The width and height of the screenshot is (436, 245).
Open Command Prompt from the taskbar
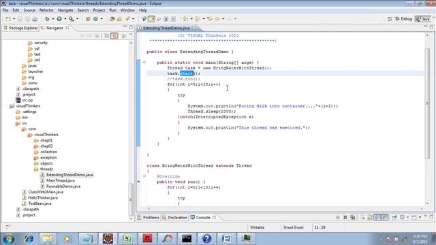click(x=187, y=239)
